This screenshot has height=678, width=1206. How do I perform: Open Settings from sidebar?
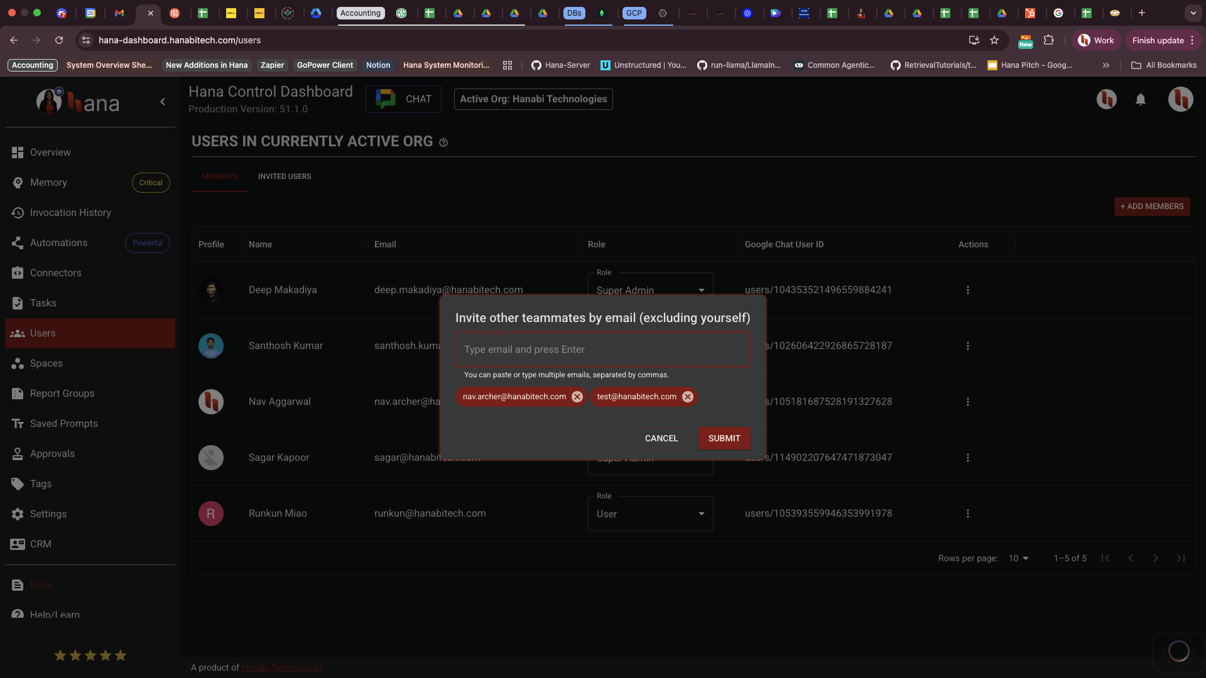(90, 514)
